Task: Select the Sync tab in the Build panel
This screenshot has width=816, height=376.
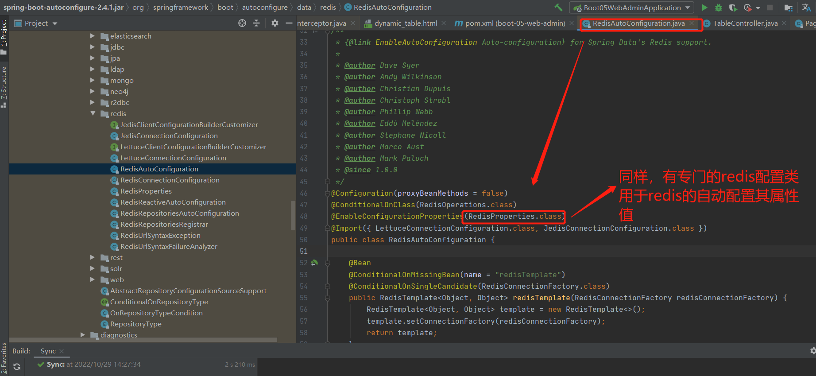Action: click(48, 351)
